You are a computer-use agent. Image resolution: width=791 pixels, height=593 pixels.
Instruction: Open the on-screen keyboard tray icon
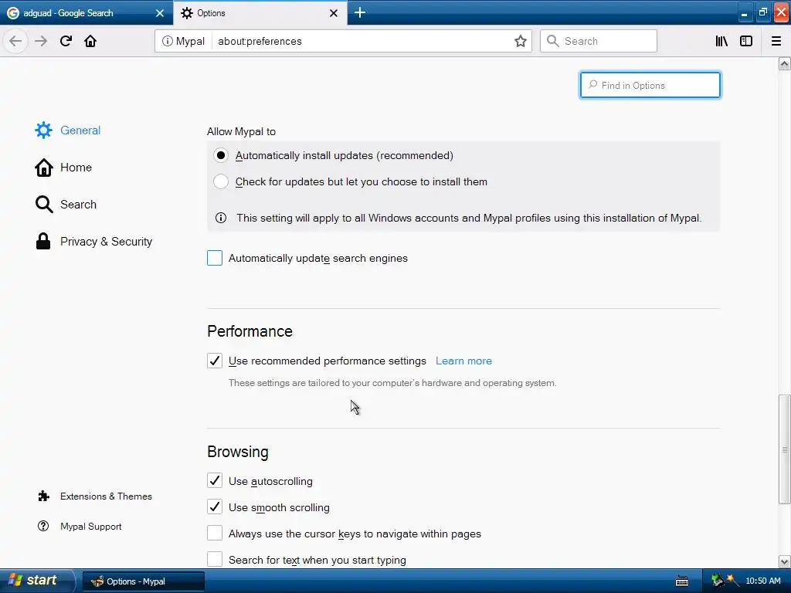(682, 581)
